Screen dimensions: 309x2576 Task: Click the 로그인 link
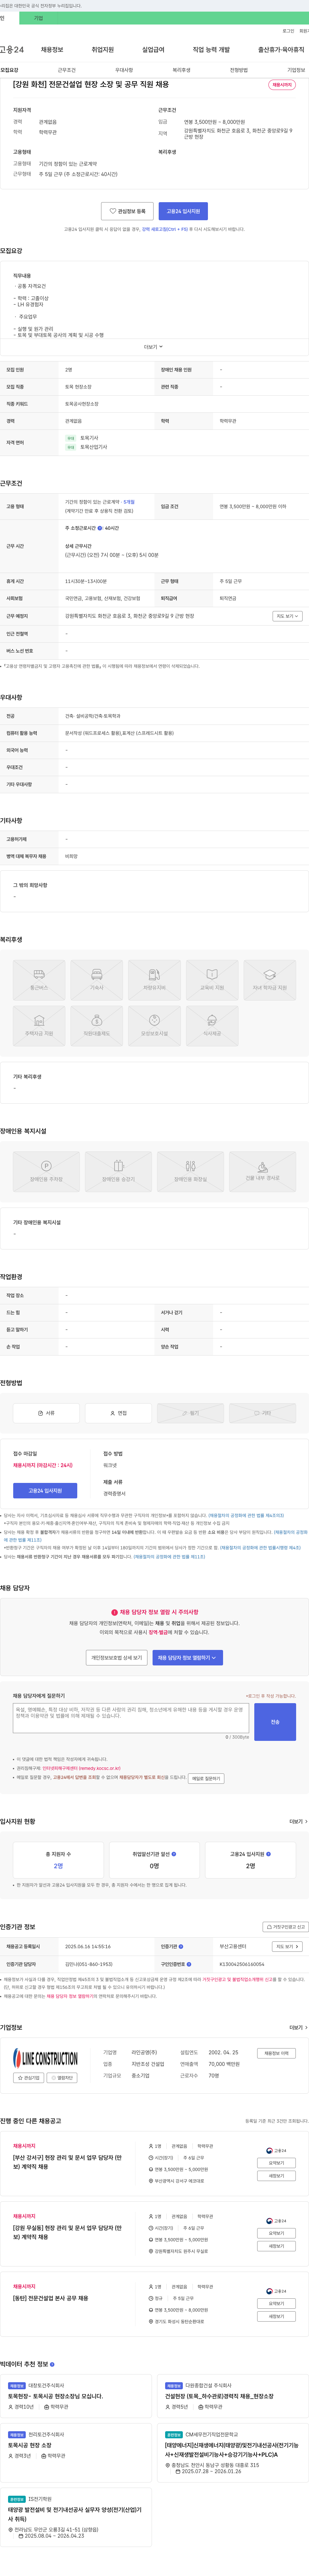288,31
